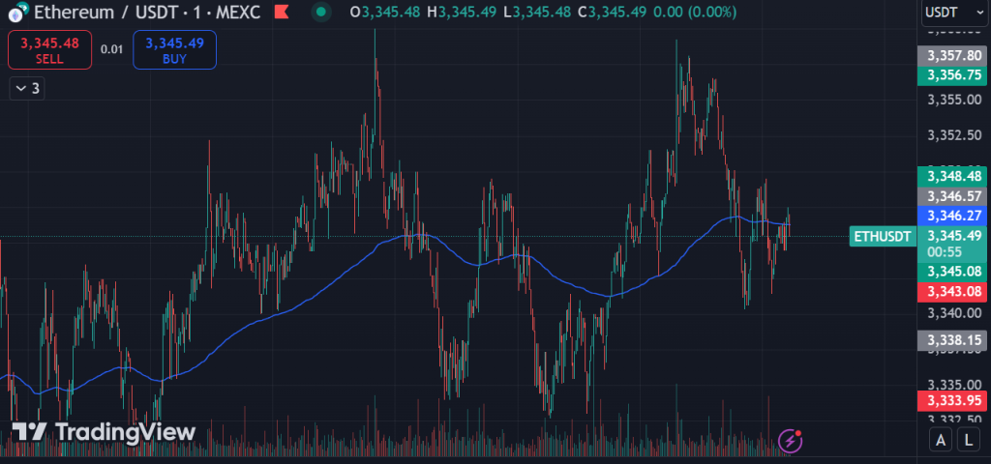991x464 pixels.
Task: Click the Ethereum symbol logo icon
Action: click(16, 13)
